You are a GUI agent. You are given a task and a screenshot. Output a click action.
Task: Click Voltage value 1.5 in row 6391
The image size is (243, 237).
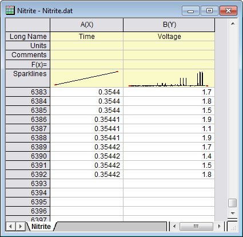pyautogui.click(x=169, y=165)
